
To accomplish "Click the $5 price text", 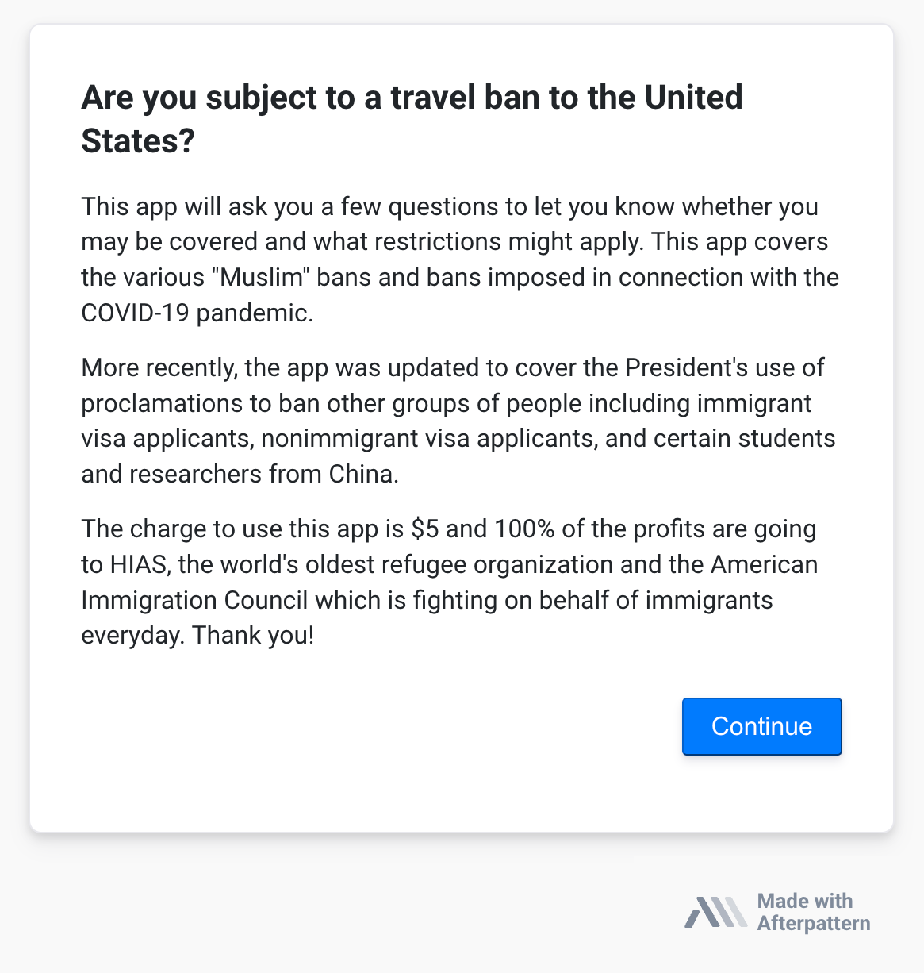I will [425, 529].
